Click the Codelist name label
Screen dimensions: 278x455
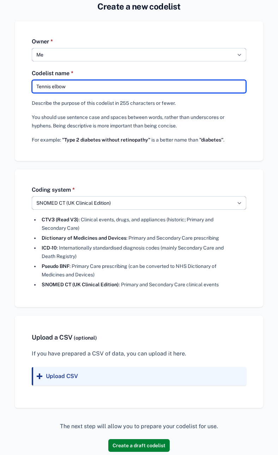click(51, 73)
